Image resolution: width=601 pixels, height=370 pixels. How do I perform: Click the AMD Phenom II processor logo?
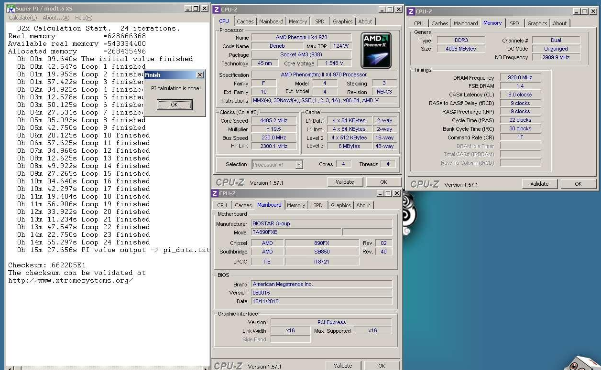(x=376, y=50)
